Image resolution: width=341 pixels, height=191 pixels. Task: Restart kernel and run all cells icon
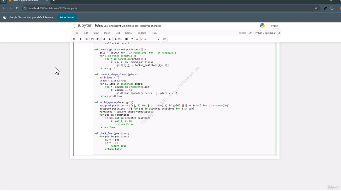[137, 39]
